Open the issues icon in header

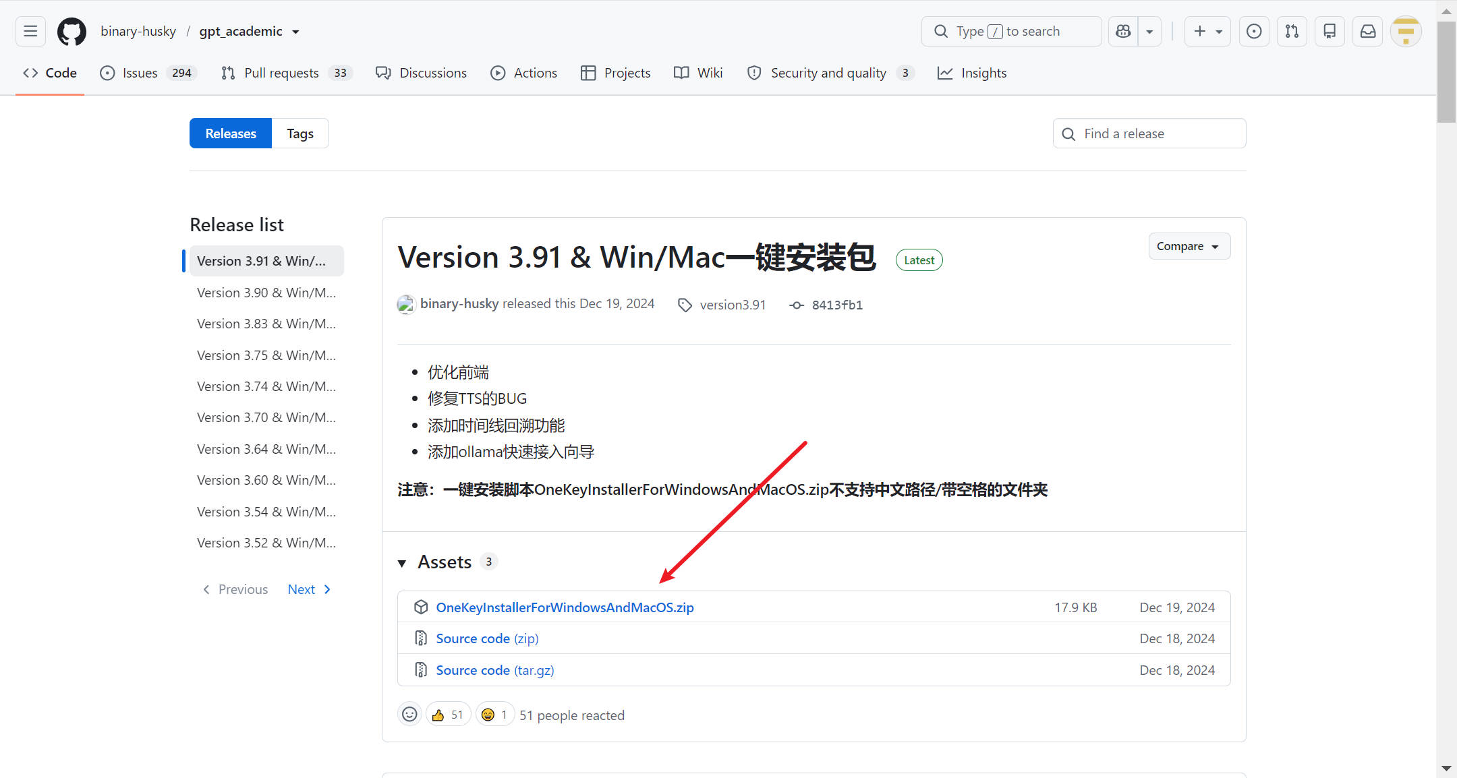tap(1254, 31)
